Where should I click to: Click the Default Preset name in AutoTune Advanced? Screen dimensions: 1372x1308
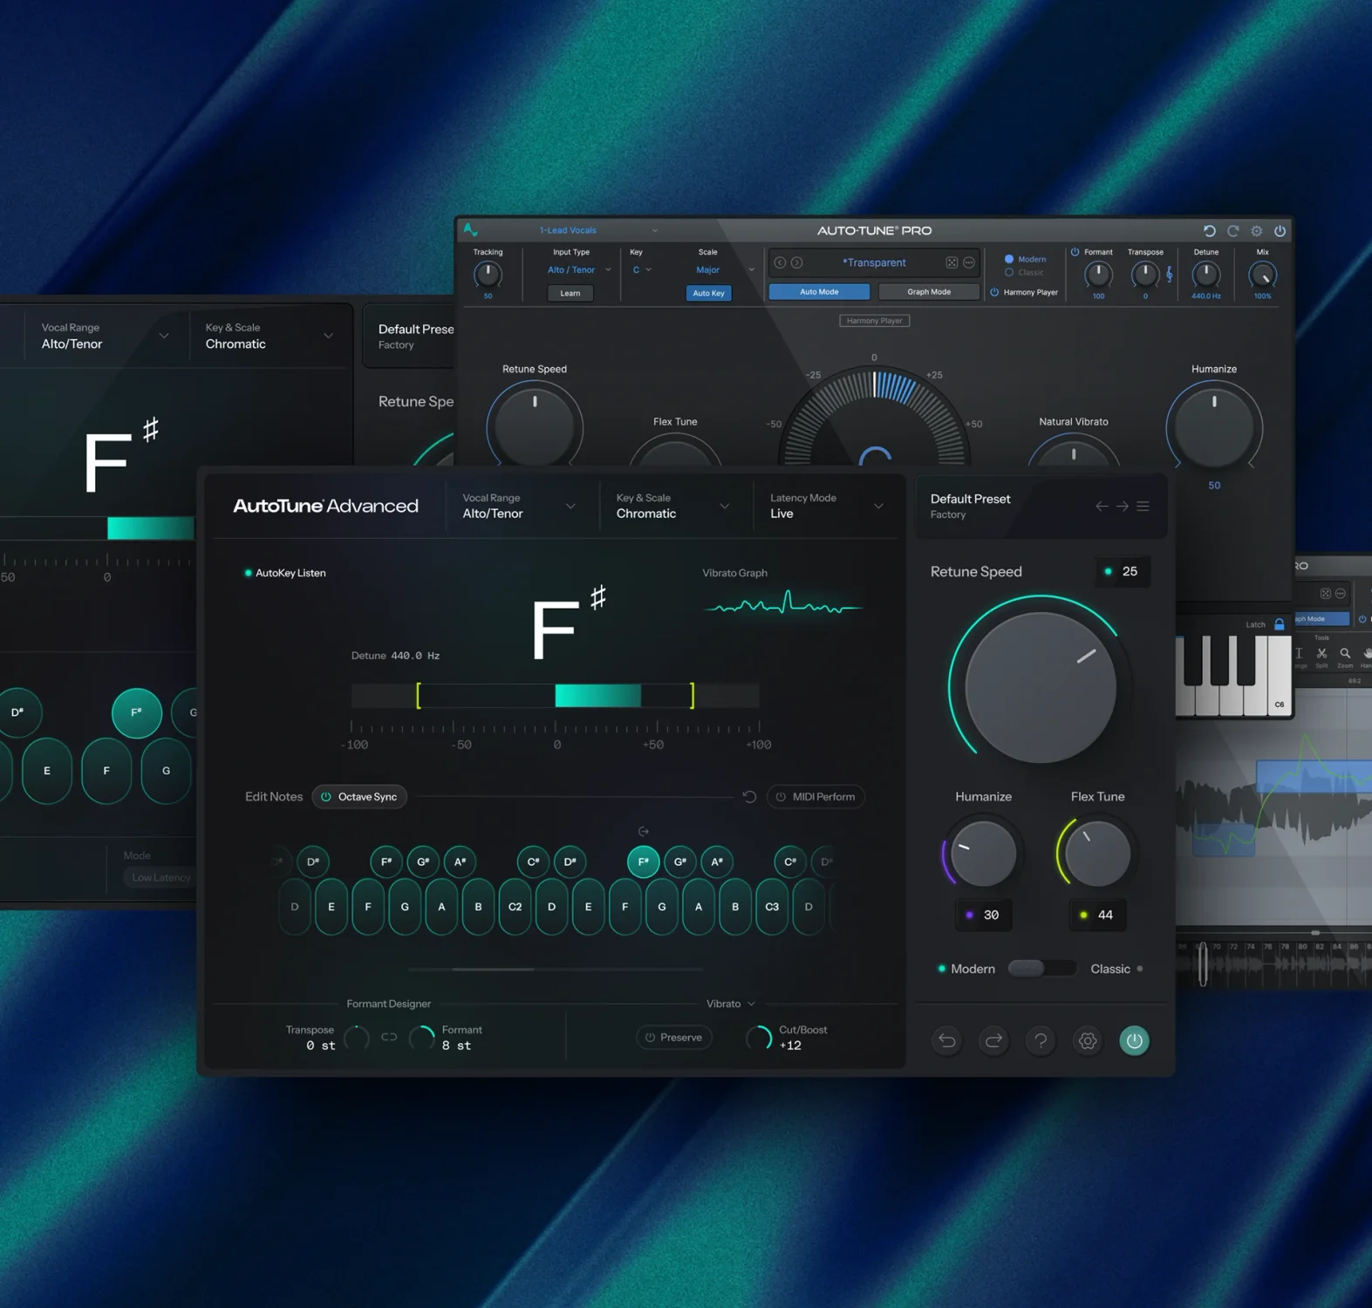click(970, 499)
